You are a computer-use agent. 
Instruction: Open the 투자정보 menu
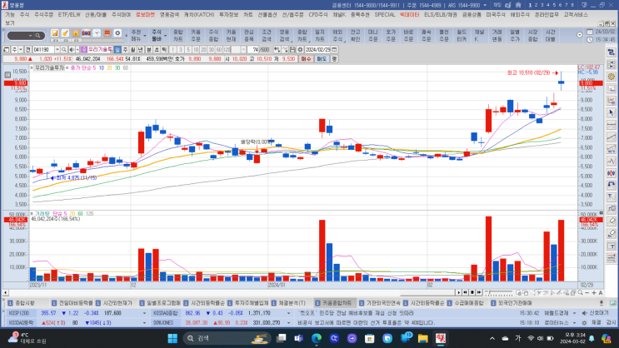click(228, 14)
